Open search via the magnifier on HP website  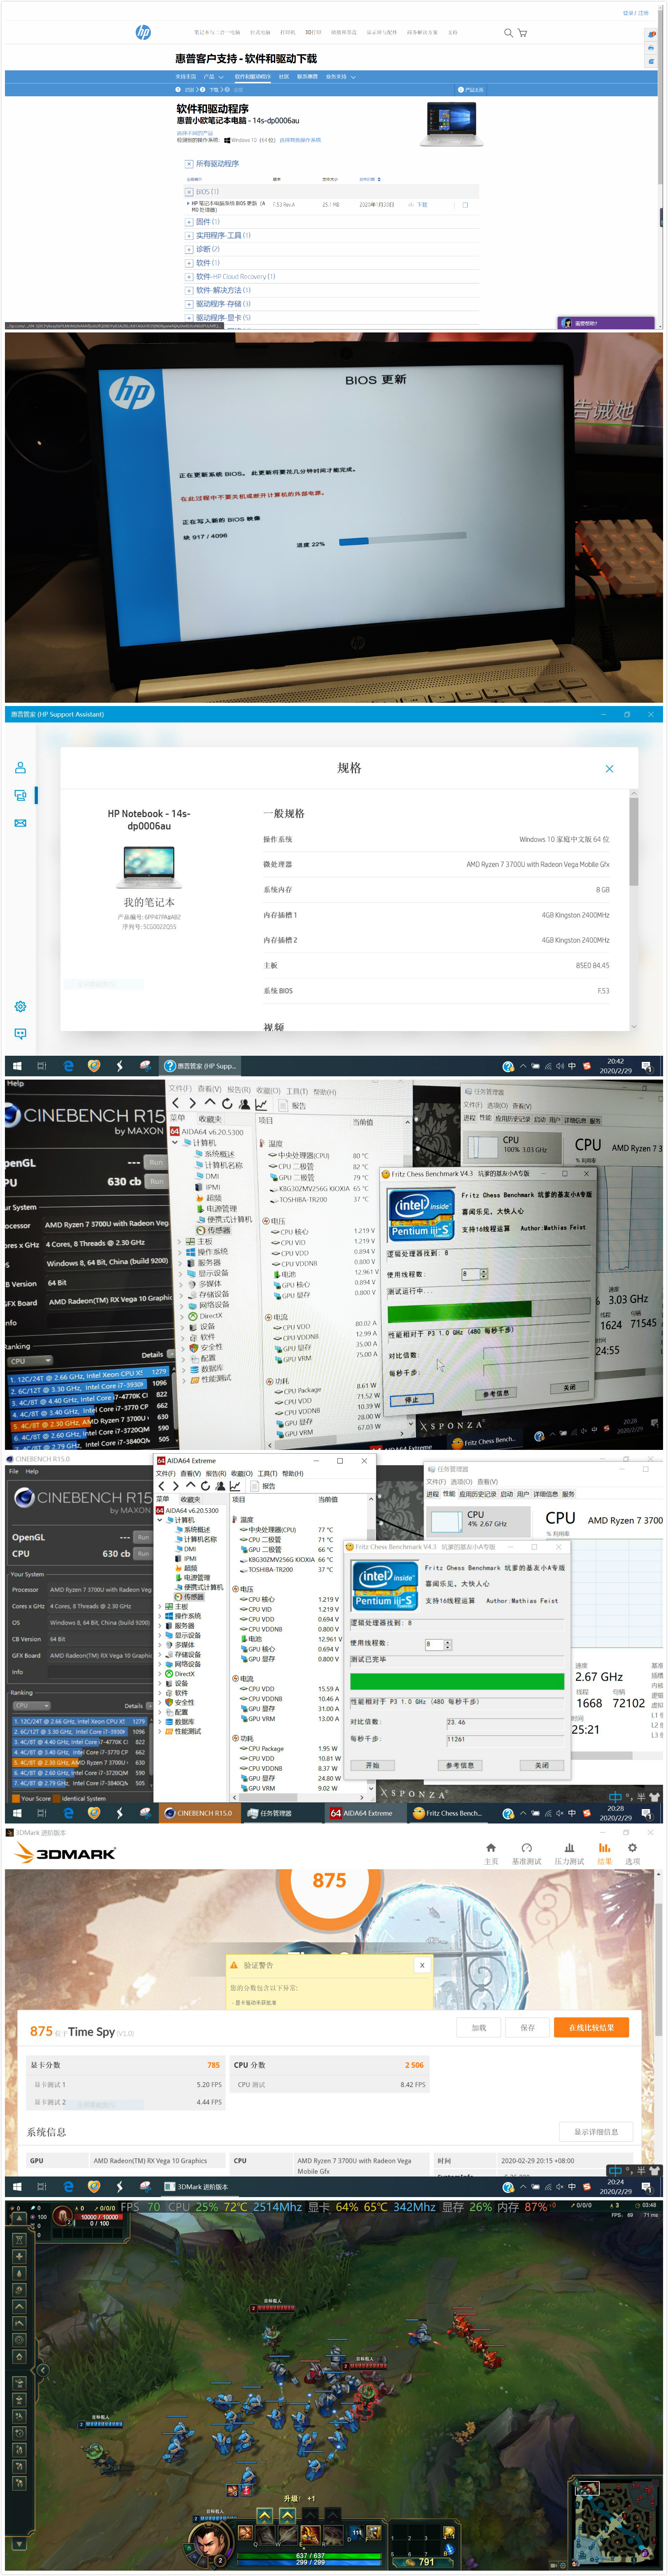pos(508,33)
